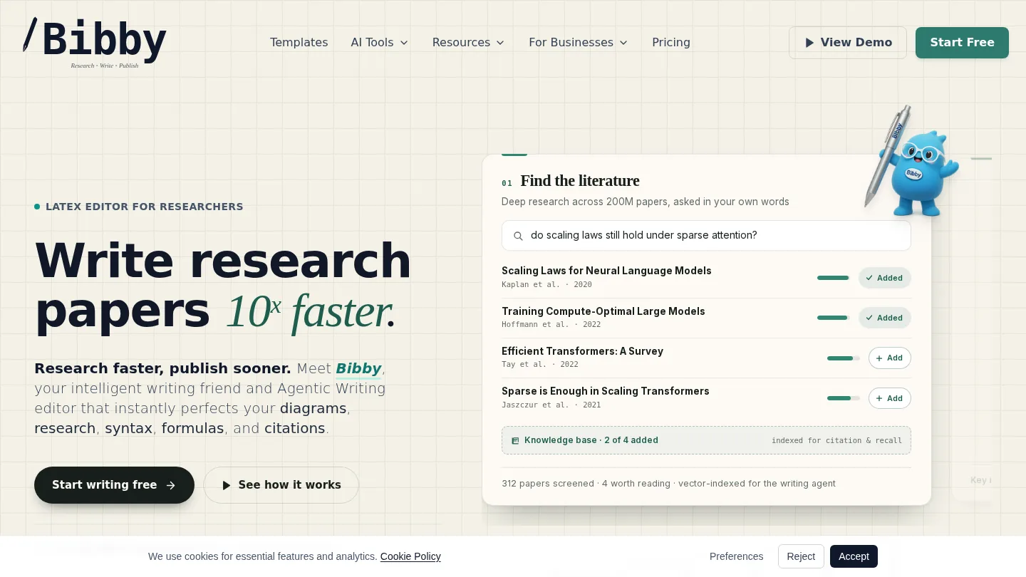Click the 'Find the literature' heading
The height and width of the screenshot is (577, 1026).
[580, 181]
